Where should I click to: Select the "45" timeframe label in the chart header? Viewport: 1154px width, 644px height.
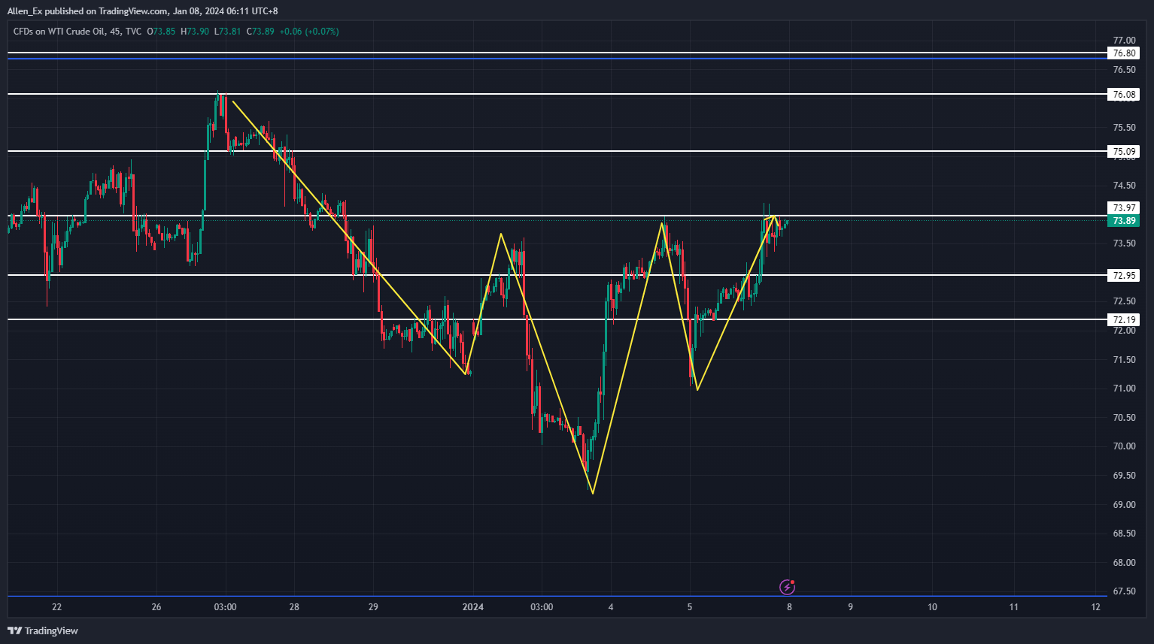pos(115,32)
